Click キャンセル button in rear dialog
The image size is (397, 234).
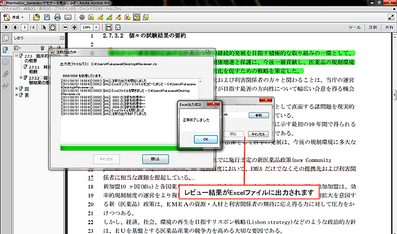tap(258, 134)
